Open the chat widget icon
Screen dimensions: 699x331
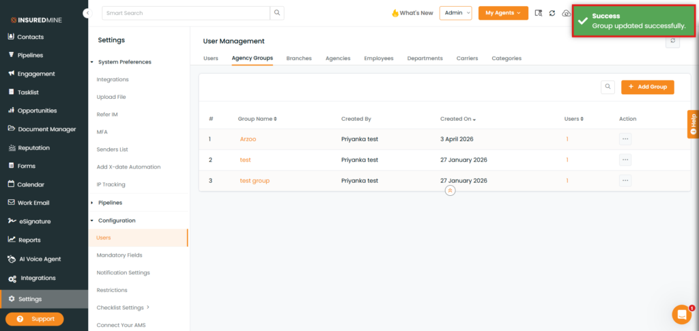(x=681, y=314)
